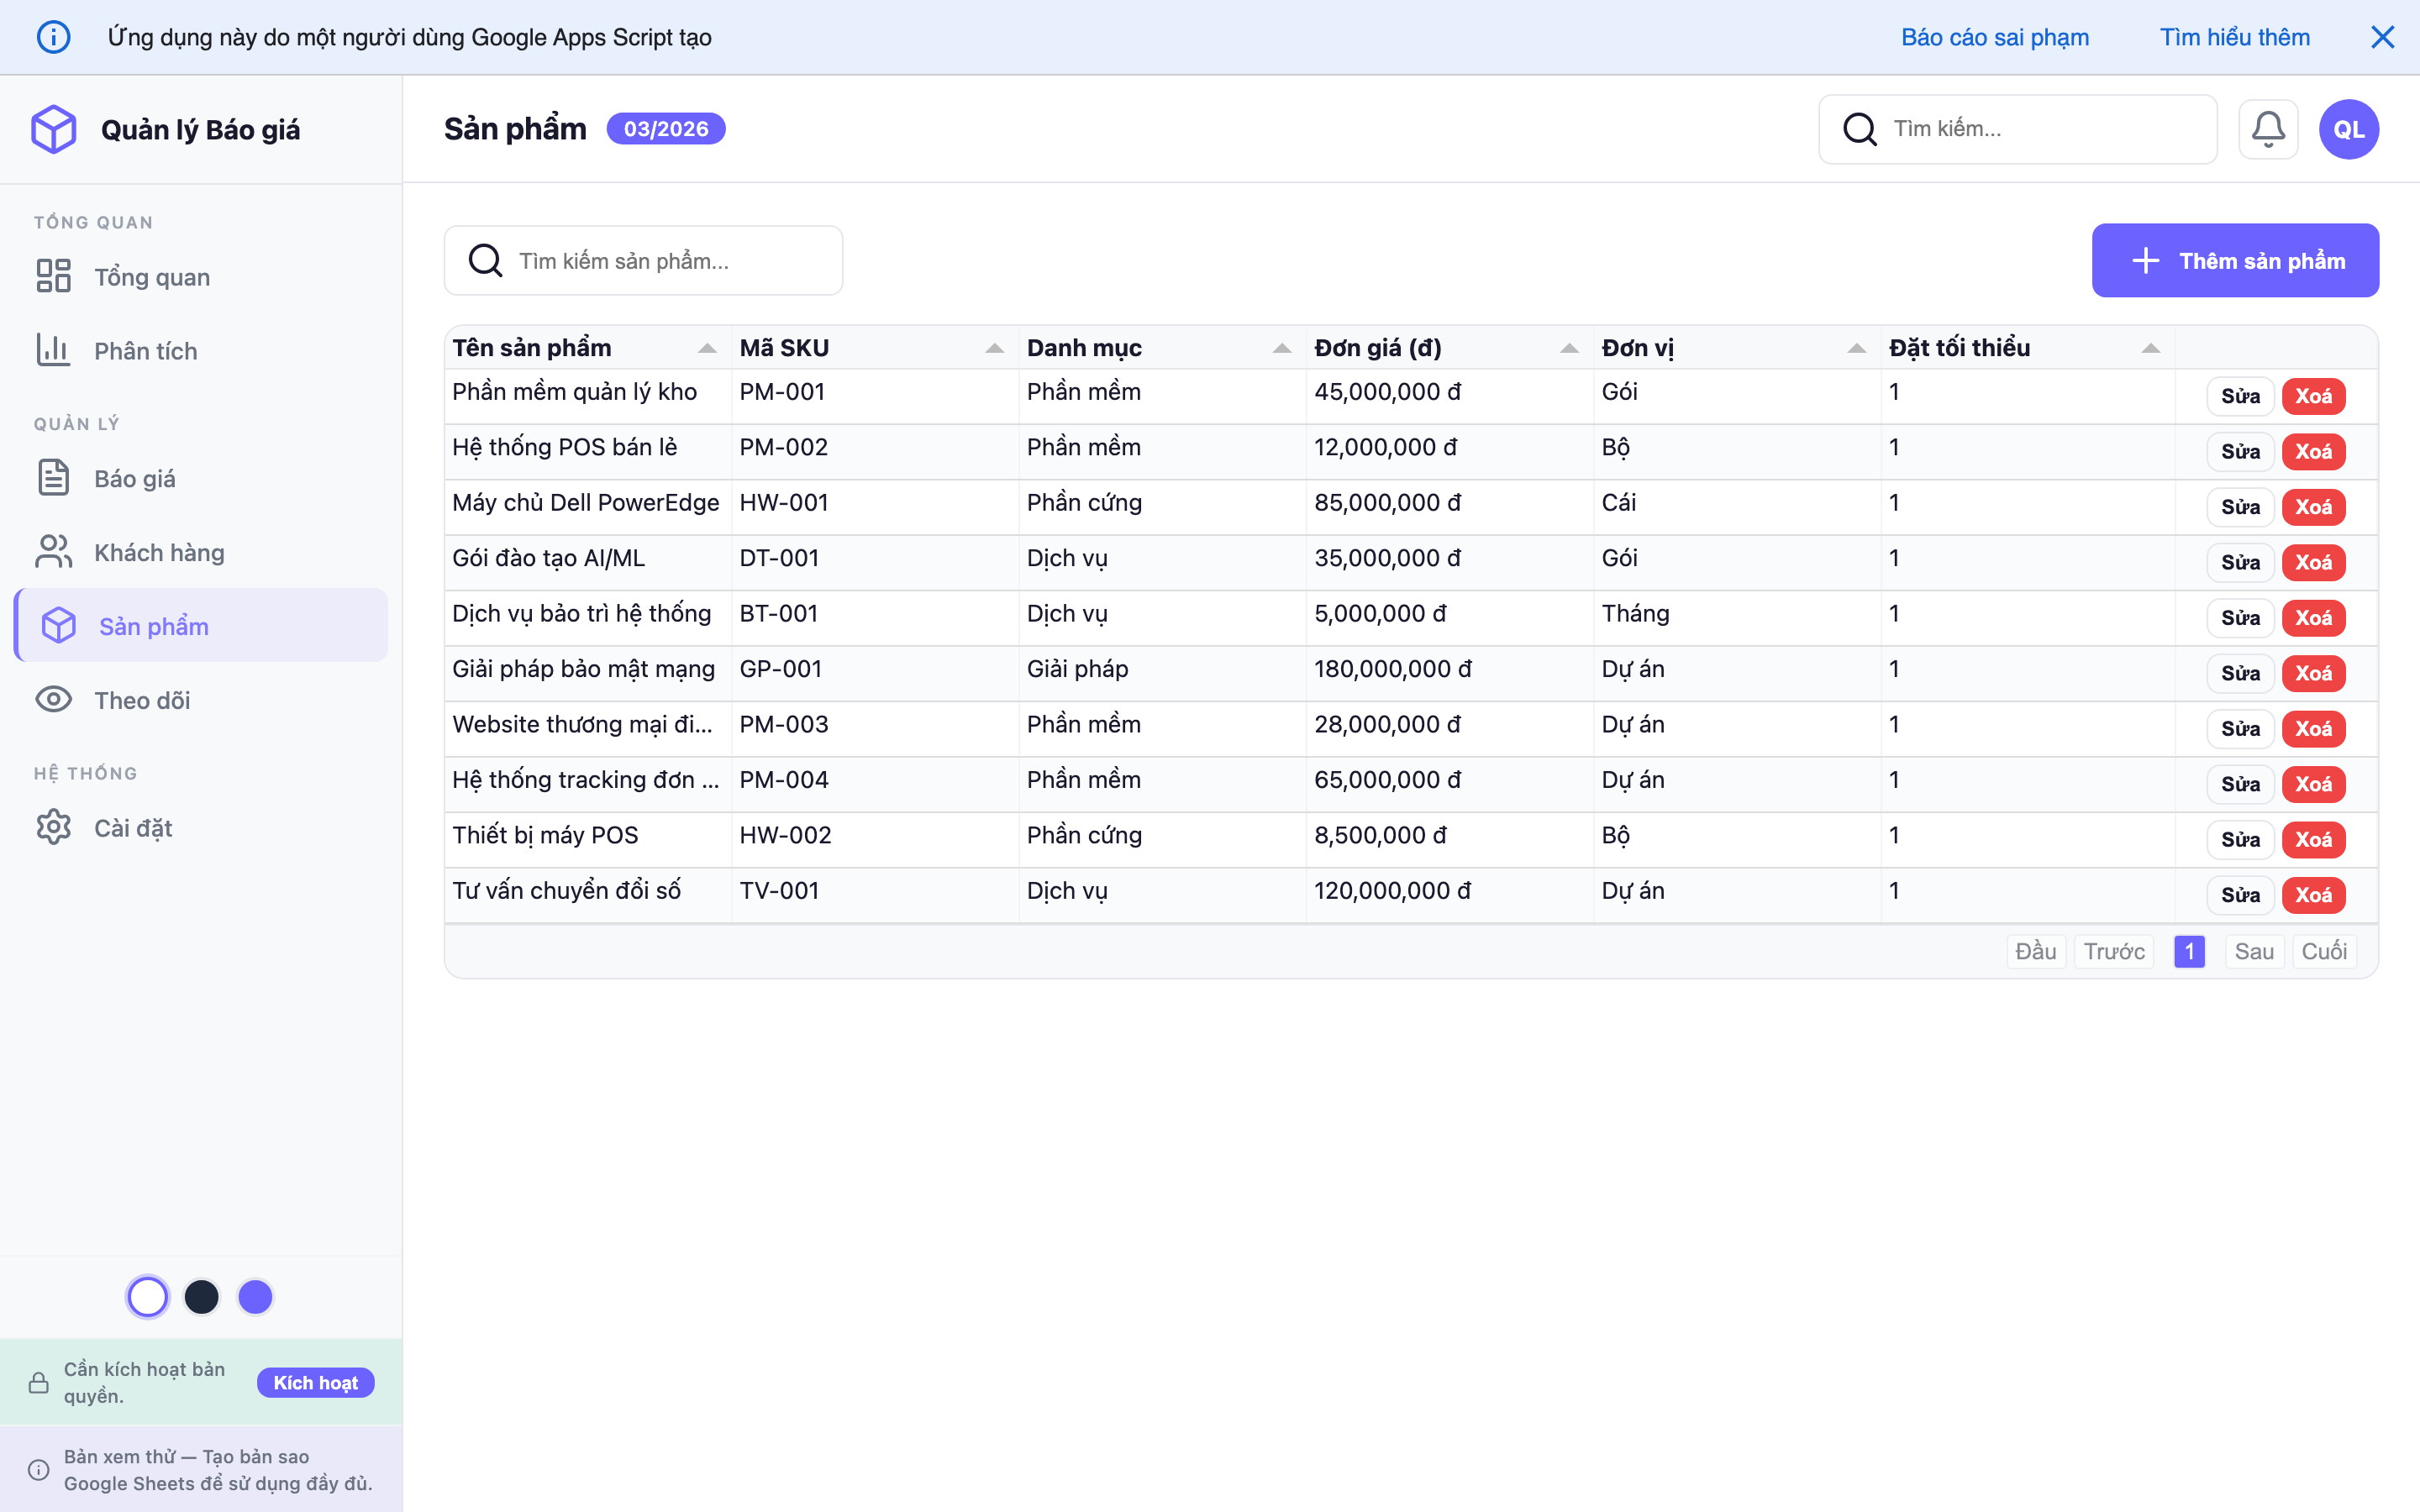Screen dimensions: 2420x1512
Task: Click the info icon in top banner
Action: (x=54, y=37)
